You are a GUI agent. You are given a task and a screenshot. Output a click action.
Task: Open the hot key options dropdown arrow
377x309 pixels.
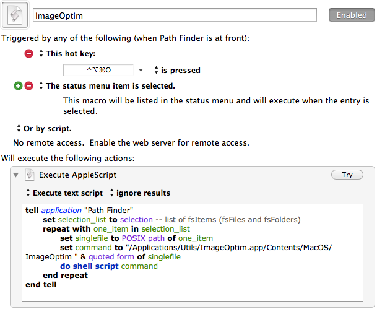141,70
